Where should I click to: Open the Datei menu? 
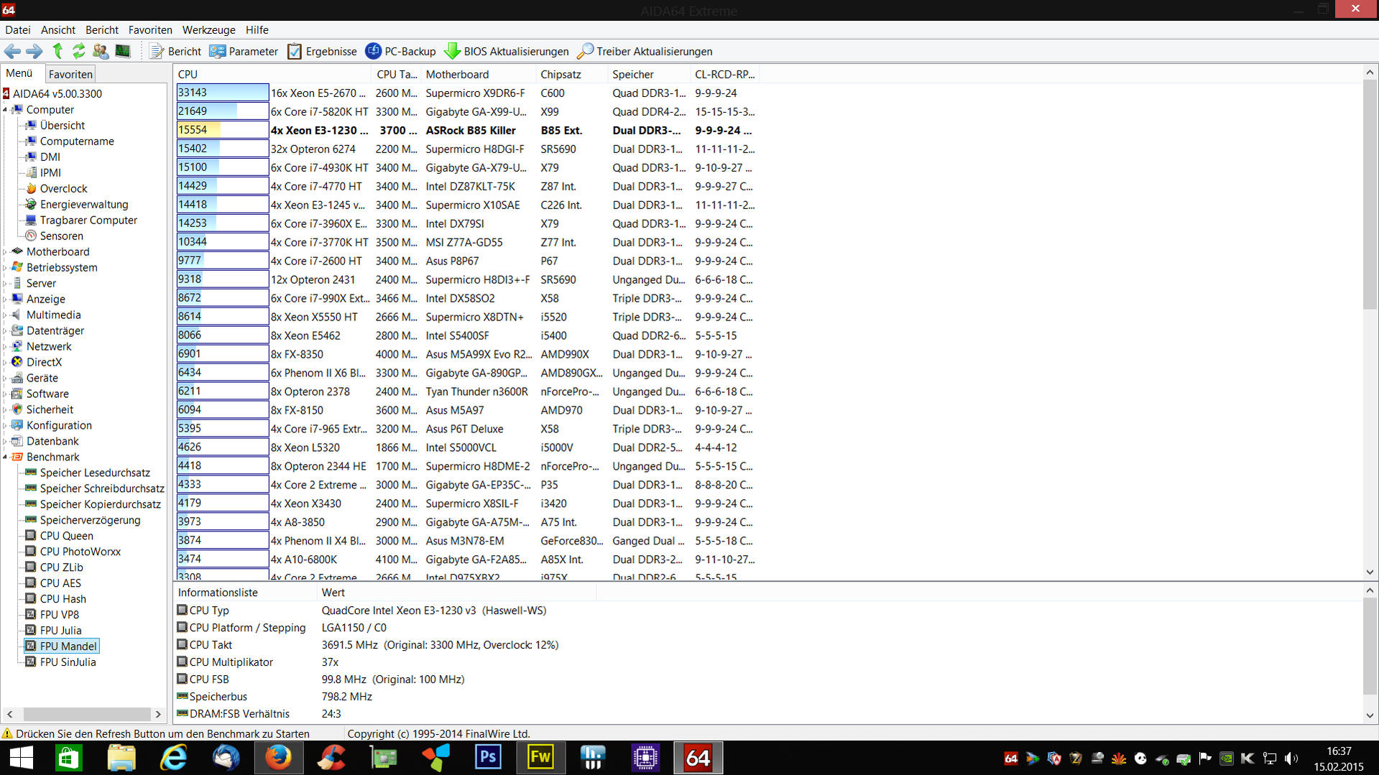pos(17,29)
